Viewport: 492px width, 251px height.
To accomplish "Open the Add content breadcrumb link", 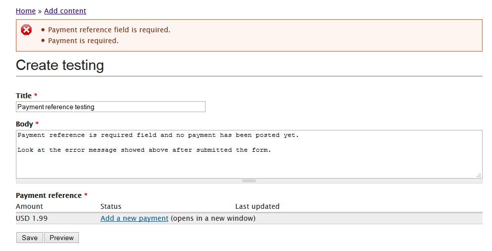I will tap(65, 11).
